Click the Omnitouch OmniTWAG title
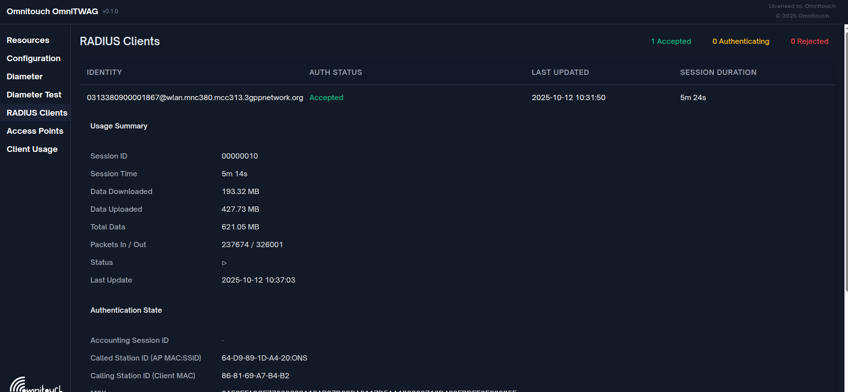 52,12
